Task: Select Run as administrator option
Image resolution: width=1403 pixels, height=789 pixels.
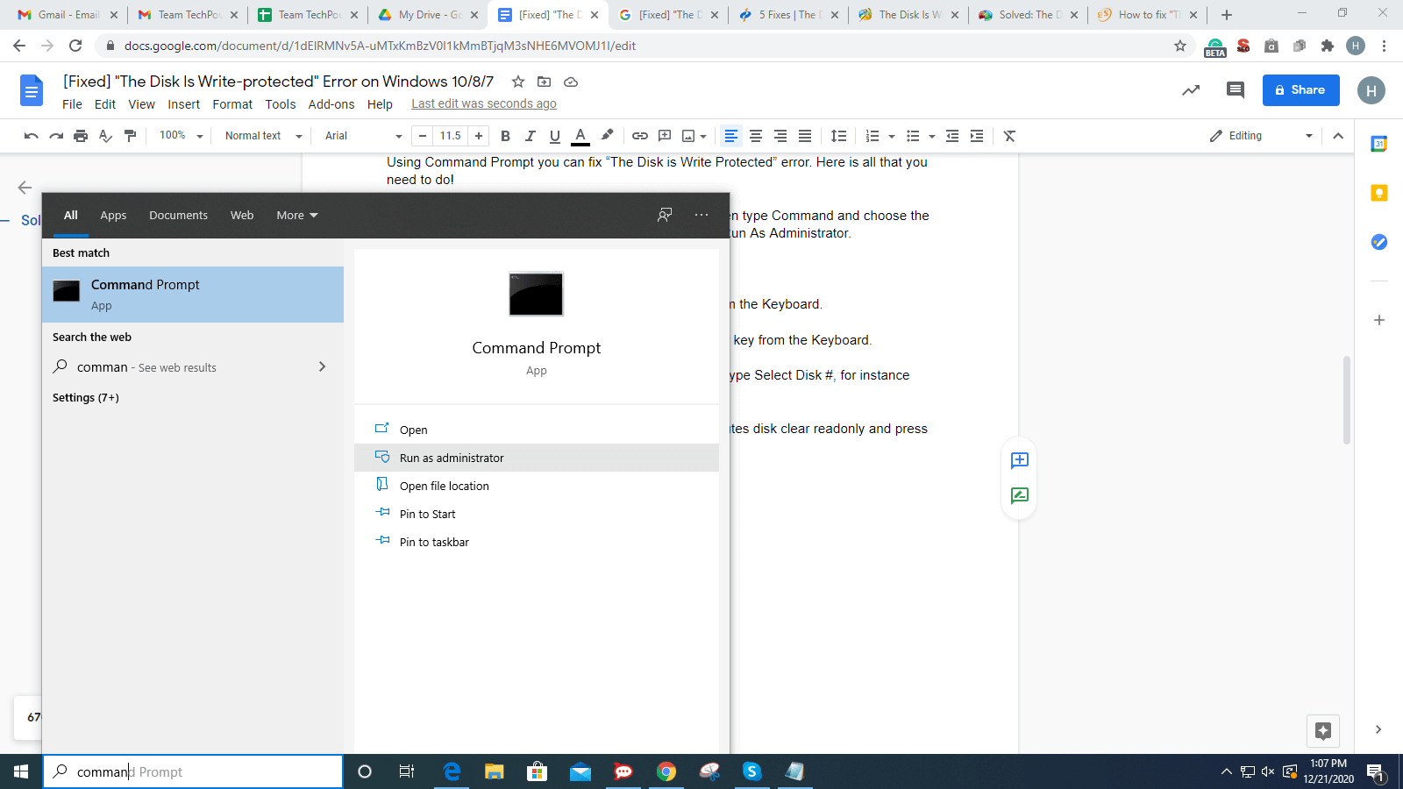Action: coord(452,458)
